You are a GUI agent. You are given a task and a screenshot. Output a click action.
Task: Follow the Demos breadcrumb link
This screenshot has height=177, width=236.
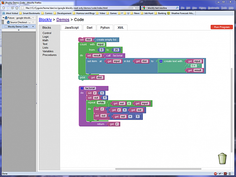click(x=62, y=19)
